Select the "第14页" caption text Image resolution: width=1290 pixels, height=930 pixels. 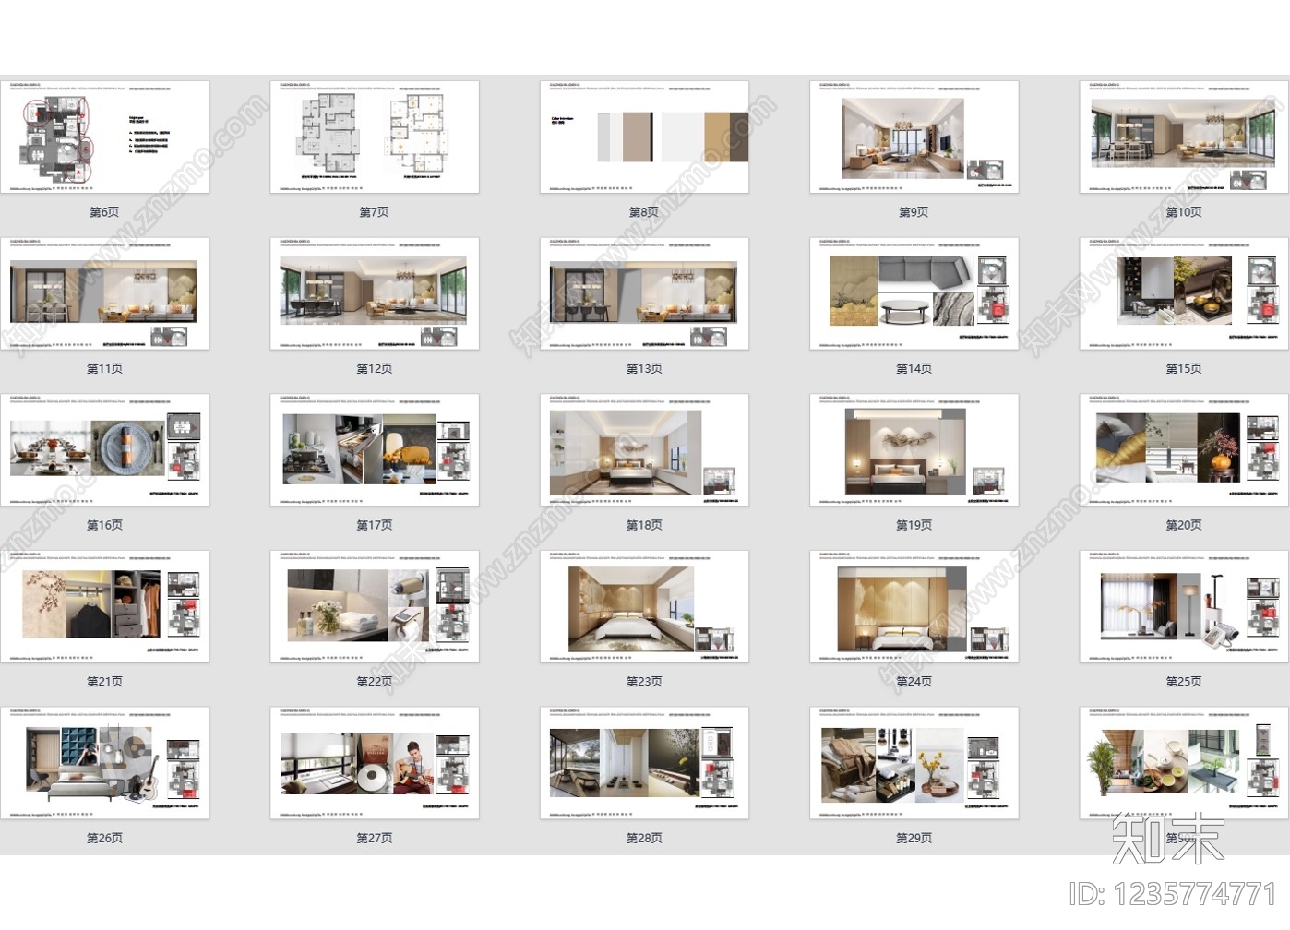point(914,369)
